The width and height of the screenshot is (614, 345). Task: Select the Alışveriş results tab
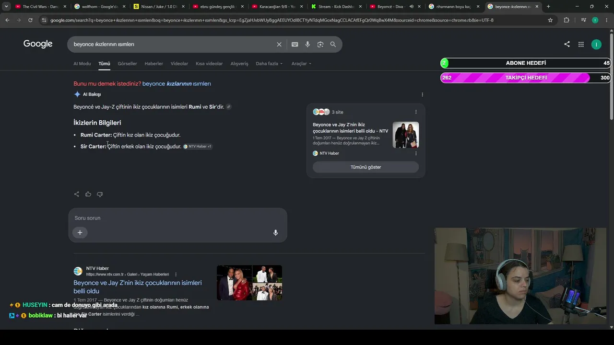coord(239,64)
